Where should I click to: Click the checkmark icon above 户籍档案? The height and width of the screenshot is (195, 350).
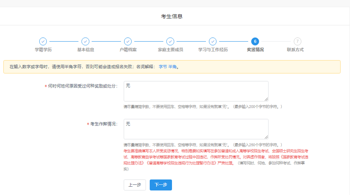coord(128,41)
